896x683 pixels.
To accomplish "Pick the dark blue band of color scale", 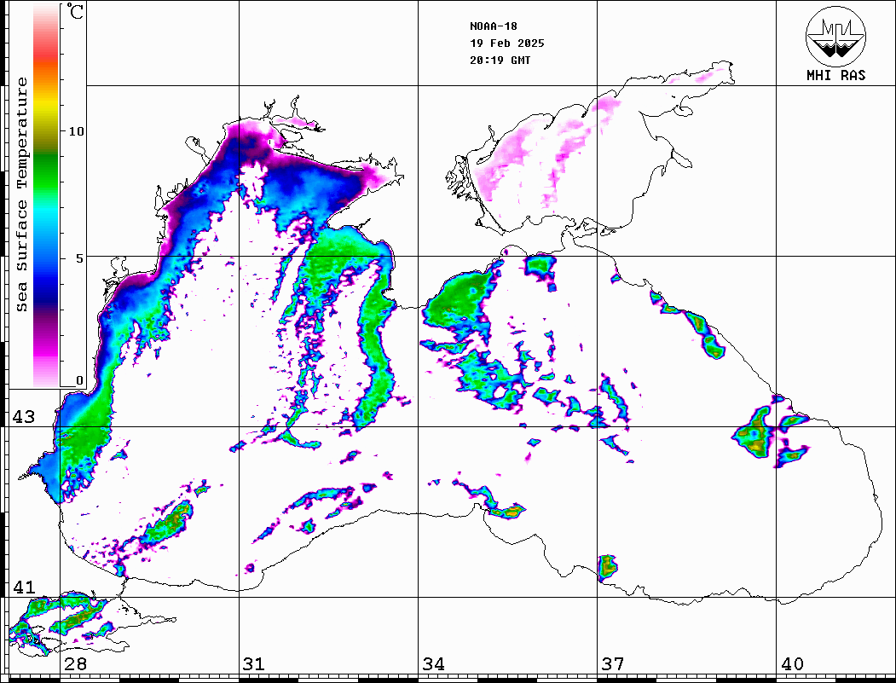I will 46,292.
